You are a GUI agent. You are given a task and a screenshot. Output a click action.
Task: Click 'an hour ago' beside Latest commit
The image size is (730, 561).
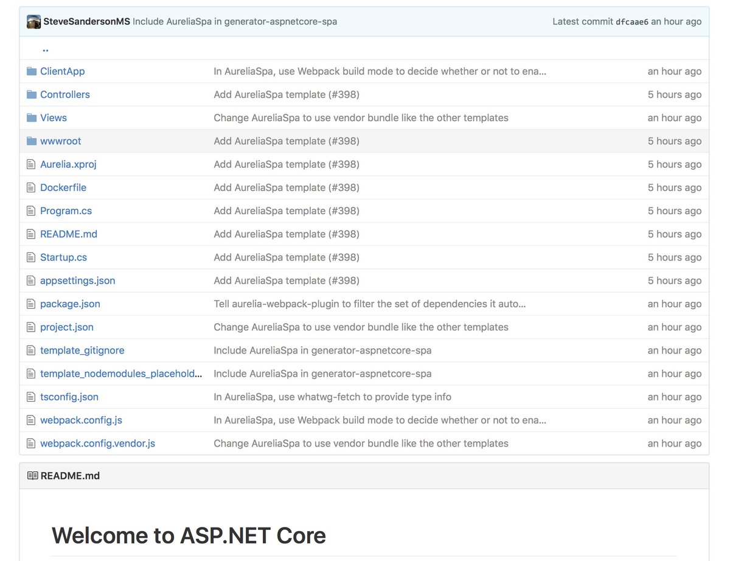[x=676, y=21]
